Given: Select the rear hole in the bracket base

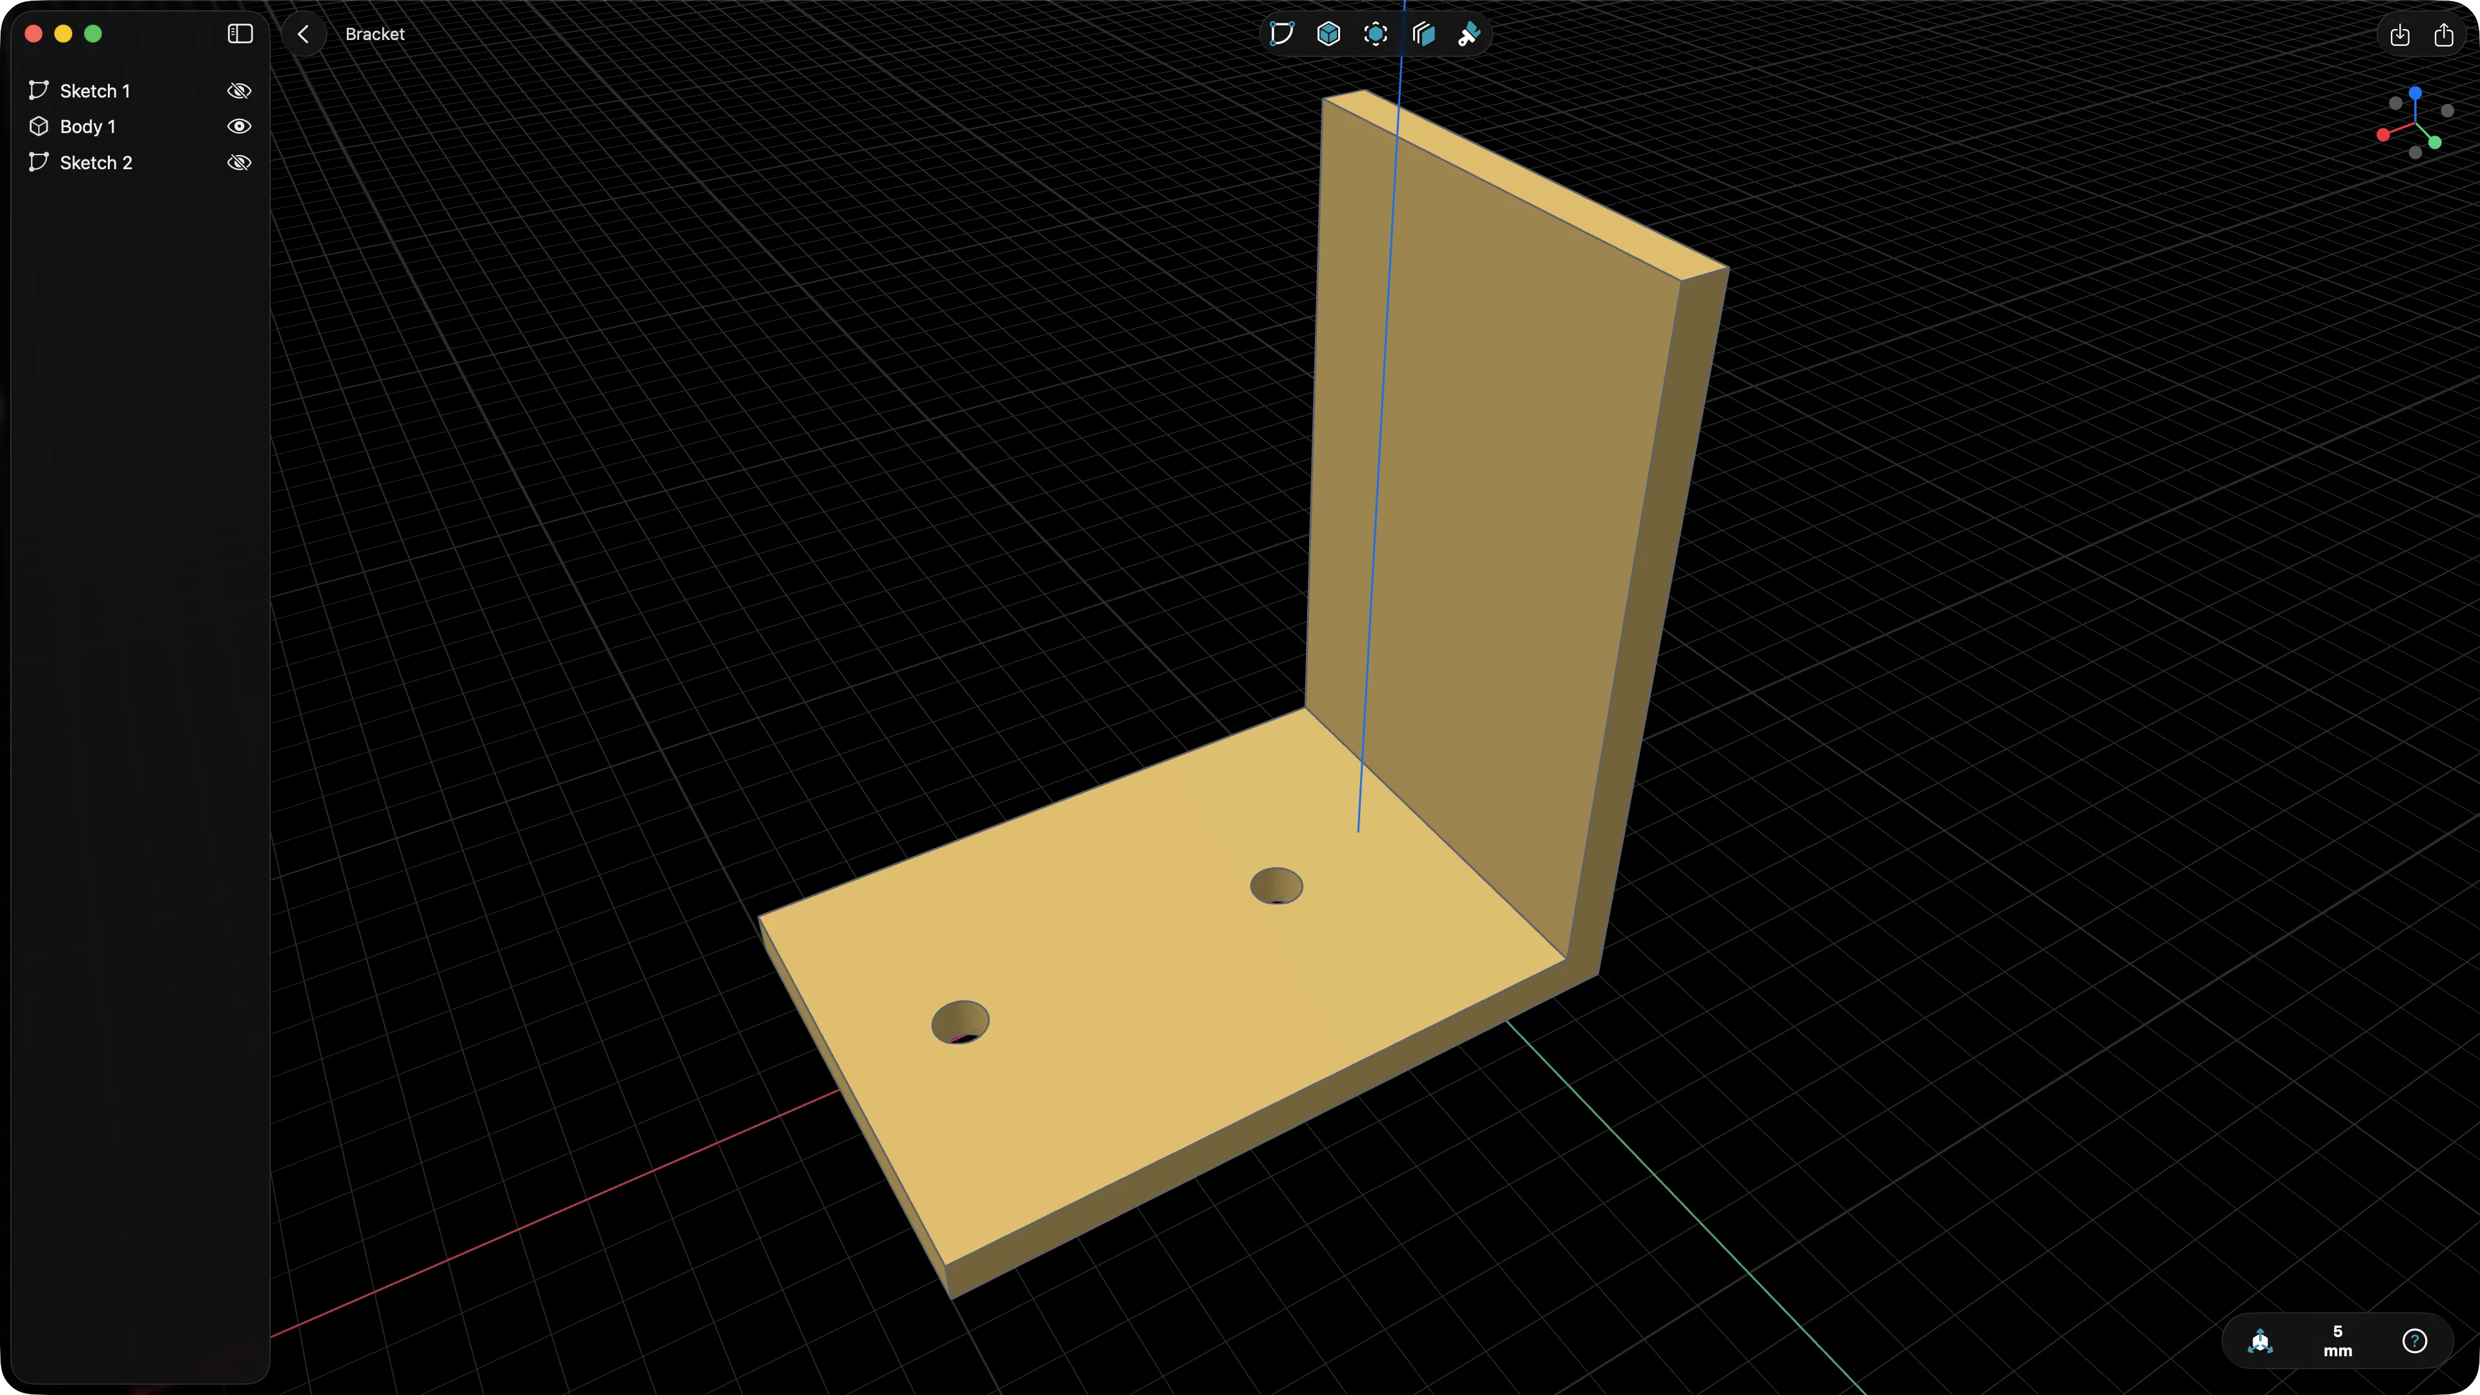Looking at the screenshot, I should point(1277,885).
